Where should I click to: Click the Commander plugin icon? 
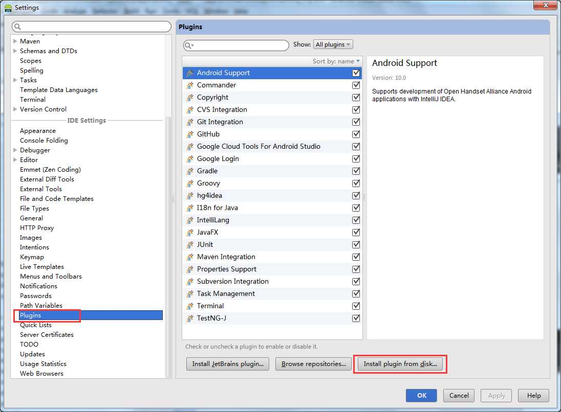point(190,85)
